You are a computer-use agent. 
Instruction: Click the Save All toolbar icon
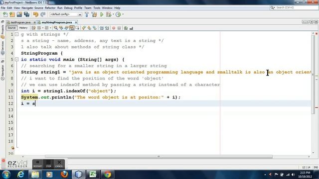click(x=26, y=14)
